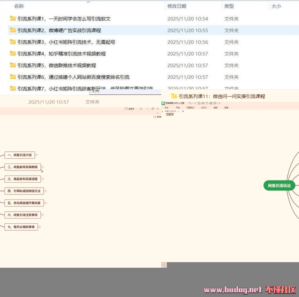Click the folder icon for 引流系列课11
The image size is (299, 297).
coord(174,96)
